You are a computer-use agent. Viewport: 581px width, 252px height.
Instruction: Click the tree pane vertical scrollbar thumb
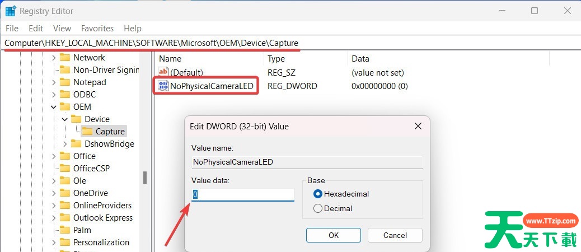pyautogui.click(x=146, y=178)
